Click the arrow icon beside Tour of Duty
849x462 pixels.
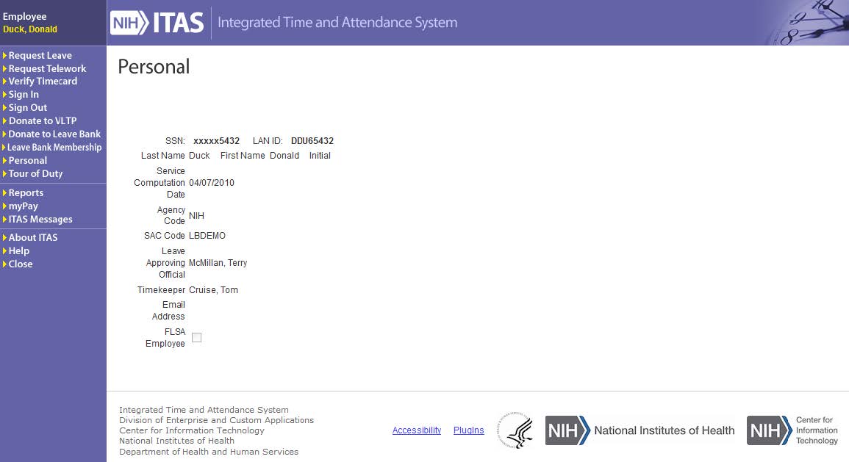[x=4, y=173]
